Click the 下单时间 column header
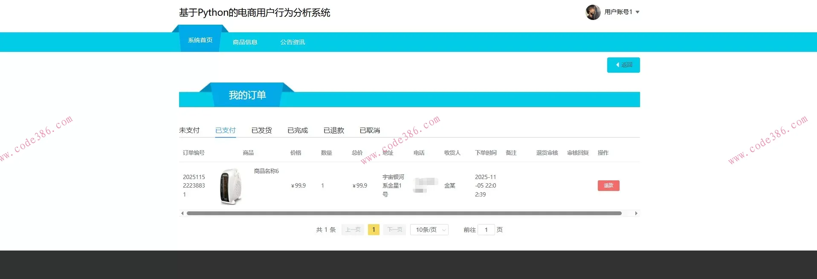The height and width of the screenshot is (279, 817). [486, 153]
